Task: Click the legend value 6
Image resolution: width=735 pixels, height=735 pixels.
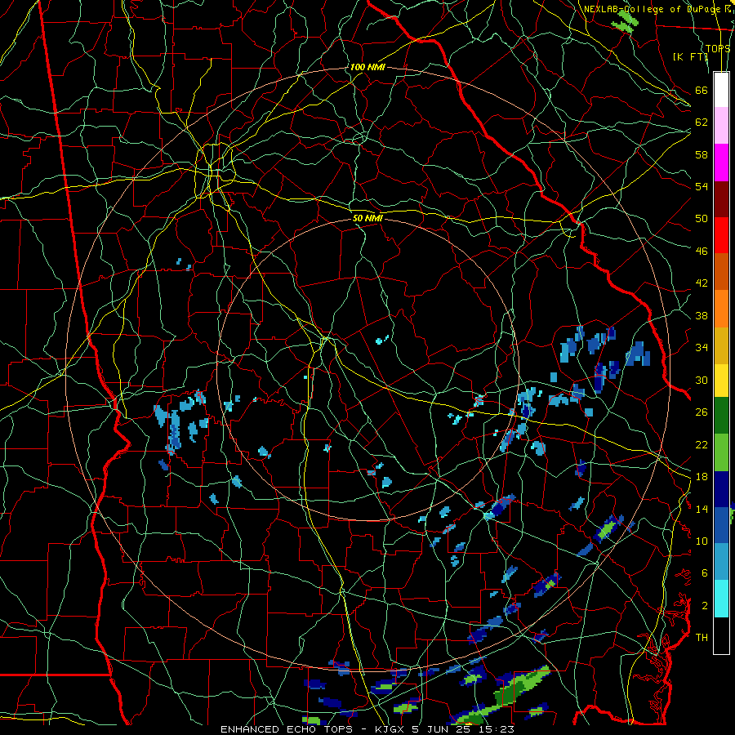Action: point(704,572)
